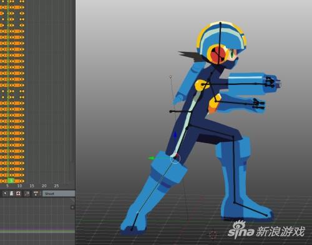The image size is (312, 245).
Task: Click frame number 15 on the timeline ruler
Action: [x=32, y=186]
